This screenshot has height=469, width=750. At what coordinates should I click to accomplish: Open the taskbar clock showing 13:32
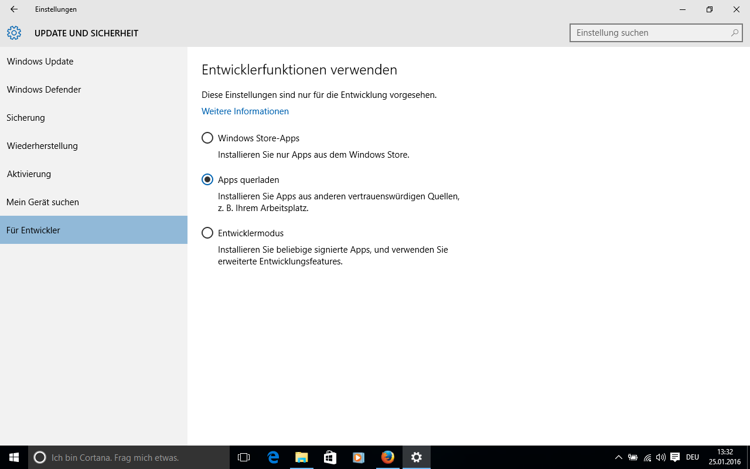click(x=725, y=457)
